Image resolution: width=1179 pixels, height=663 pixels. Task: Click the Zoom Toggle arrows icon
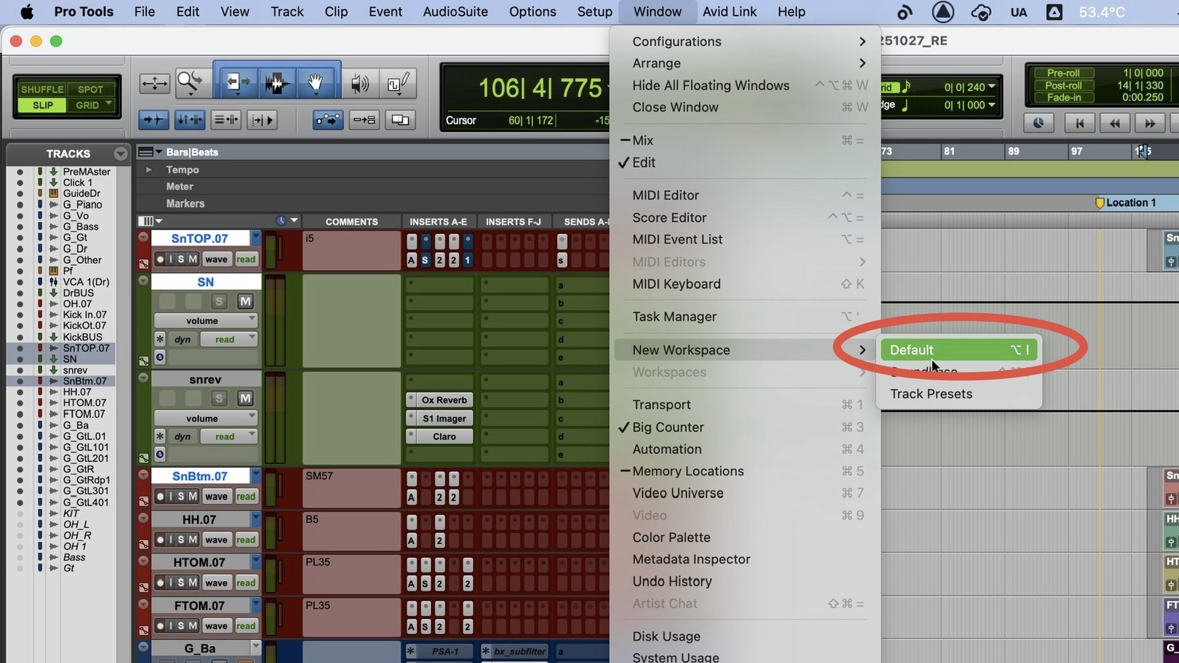[x=154, y=83]
